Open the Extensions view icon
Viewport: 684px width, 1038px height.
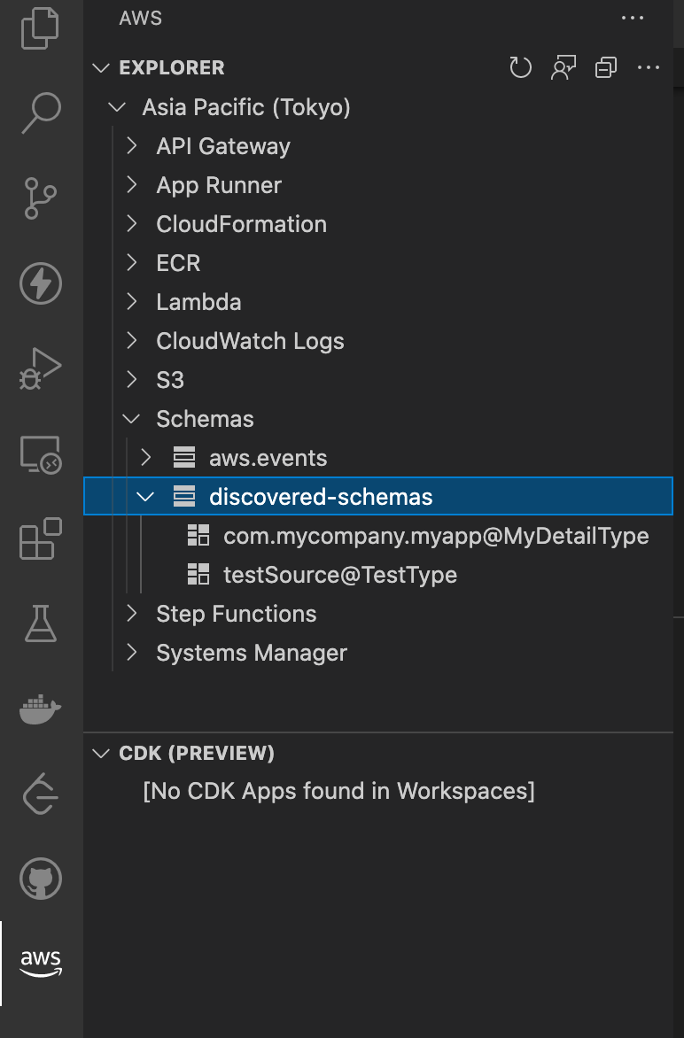click(x=41, y=538)
